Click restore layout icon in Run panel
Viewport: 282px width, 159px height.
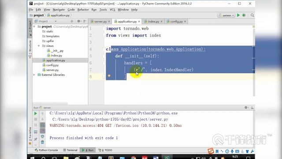(36, 132)
